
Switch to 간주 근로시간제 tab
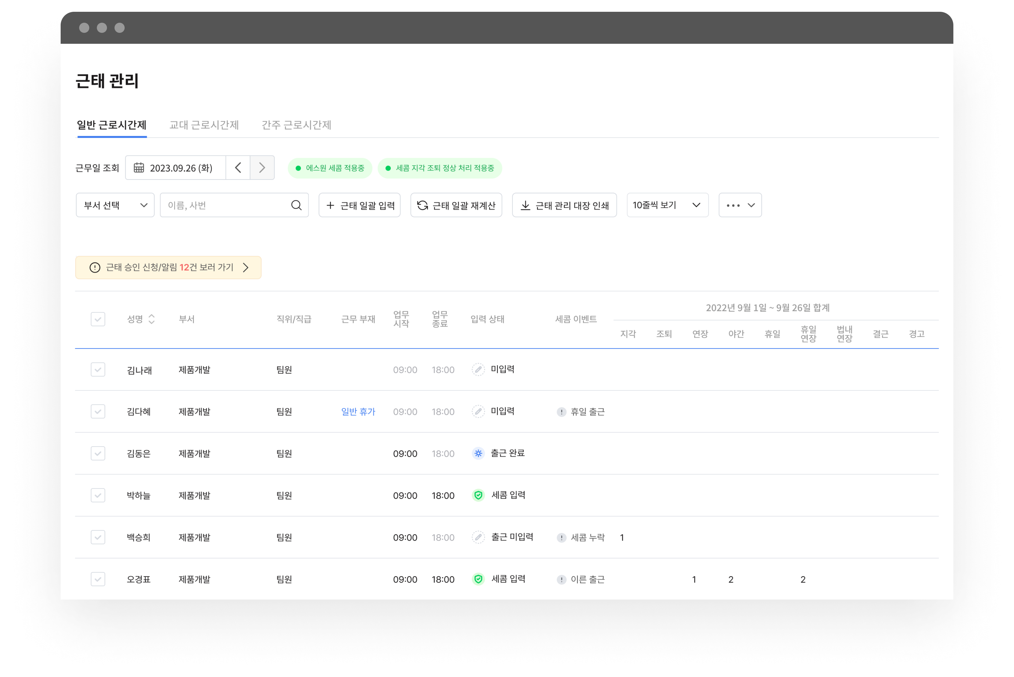coord(296,125)
